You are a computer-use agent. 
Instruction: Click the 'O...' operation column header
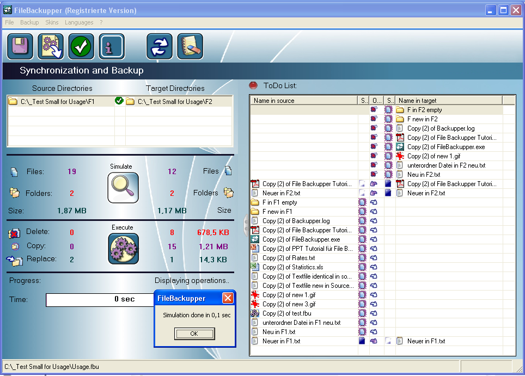376,100
